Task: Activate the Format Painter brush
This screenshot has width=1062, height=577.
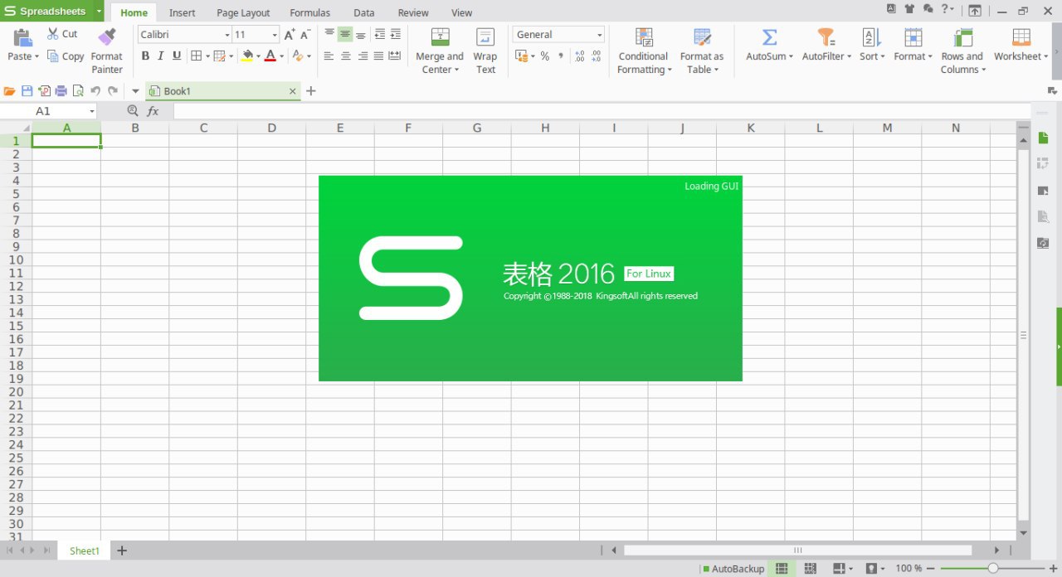Action: pyautogui.click(x=107, y=37)
